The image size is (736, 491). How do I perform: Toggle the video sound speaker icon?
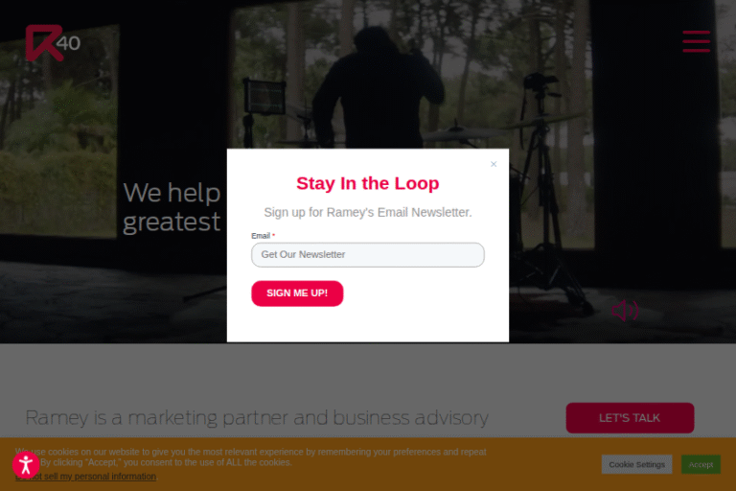tap(625, 311)
